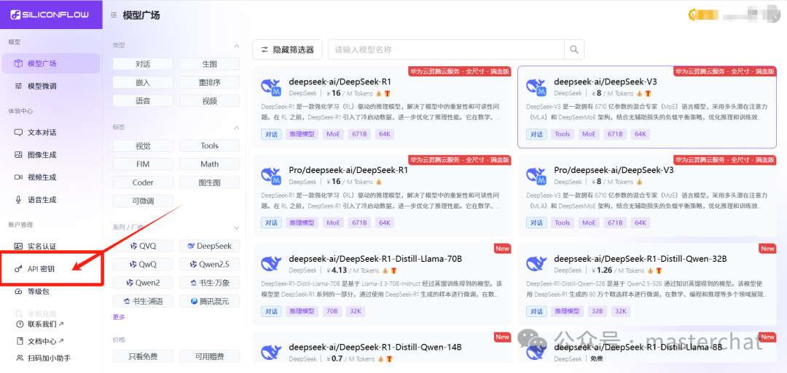The width and height of the screenshot is (787, 373).
Task: Click 更多 to show more vendors
Action: click(119, 317)
